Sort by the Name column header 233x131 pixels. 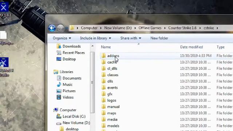tap(106, 47)
